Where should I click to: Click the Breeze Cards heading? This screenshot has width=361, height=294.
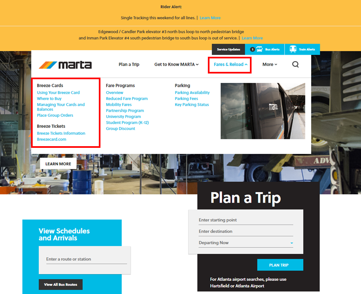(50, 85)
